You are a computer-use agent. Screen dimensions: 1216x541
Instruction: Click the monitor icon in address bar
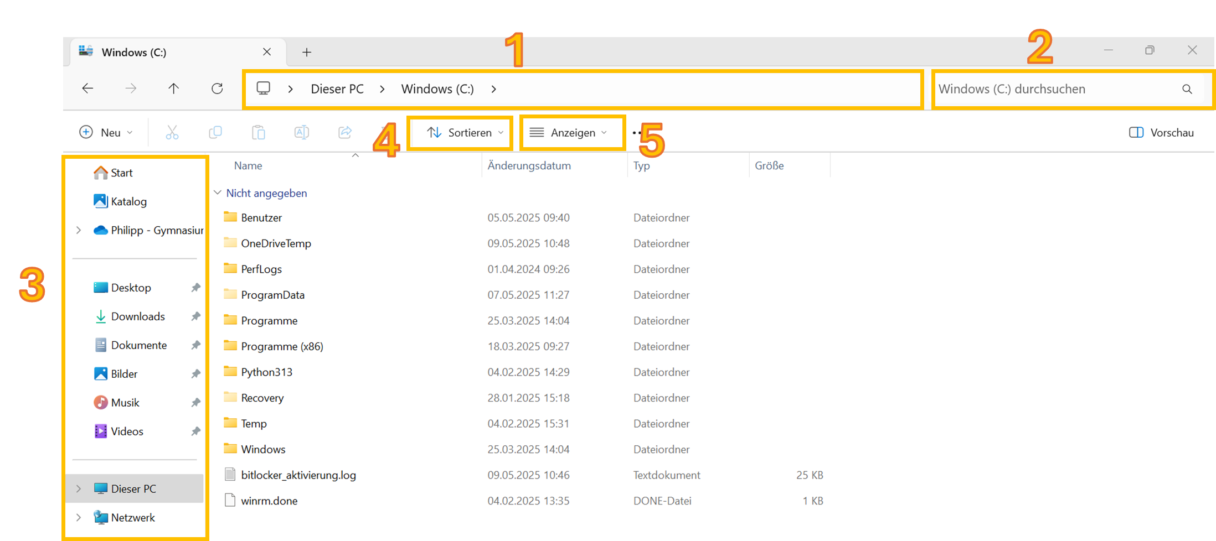click(x=264, y=89)
